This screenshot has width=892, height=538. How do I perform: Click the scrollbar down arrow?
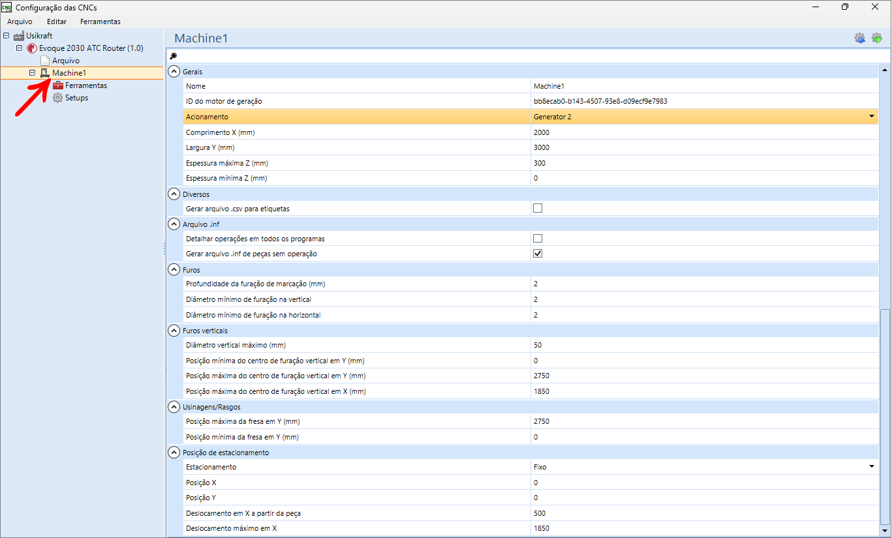point(885,531)
